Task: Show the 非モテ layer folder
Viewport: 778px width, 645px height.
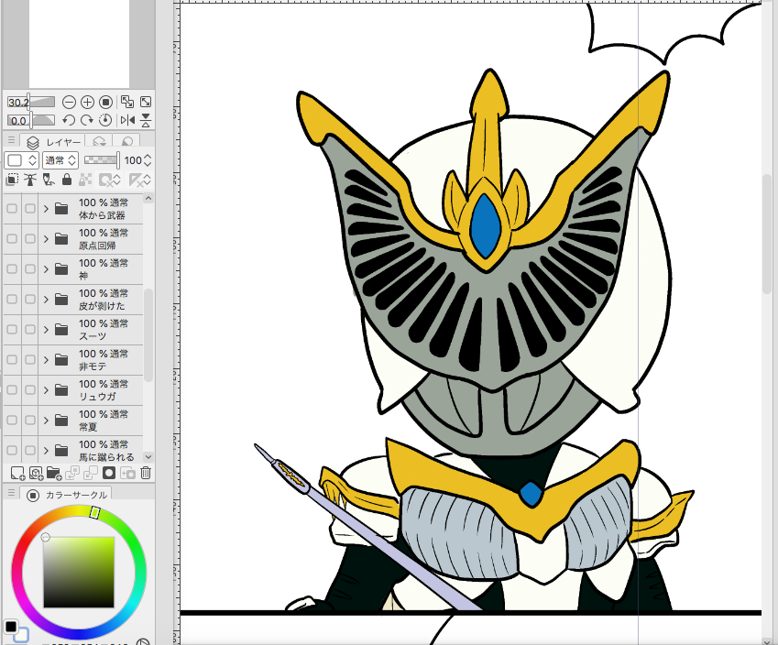Action: [12, 360]
